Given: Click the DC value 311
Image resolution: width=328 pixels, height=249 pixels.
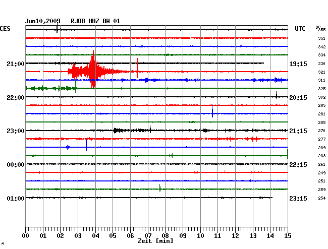Looking at the screenshot, I should [322, 81].
